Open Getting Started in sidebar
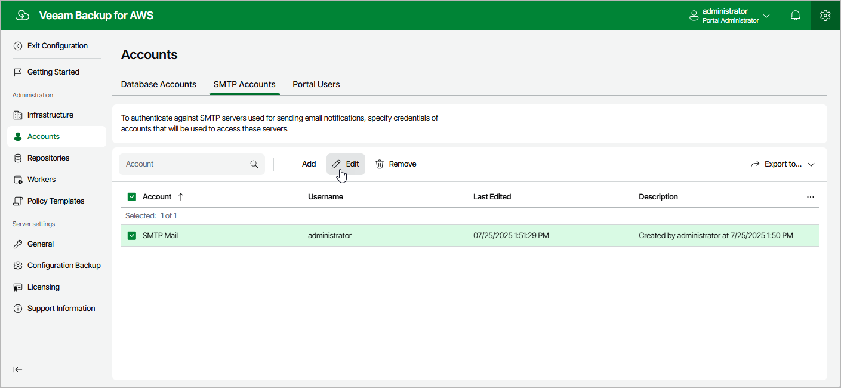The height and width of the screenshot is (388, 841). [53, 72]
